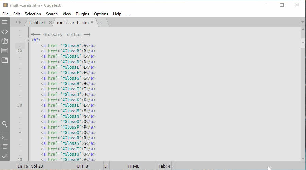Click the vertical scrollbar thumb
This screenshot has height=170, width=306.
point(303,43)
